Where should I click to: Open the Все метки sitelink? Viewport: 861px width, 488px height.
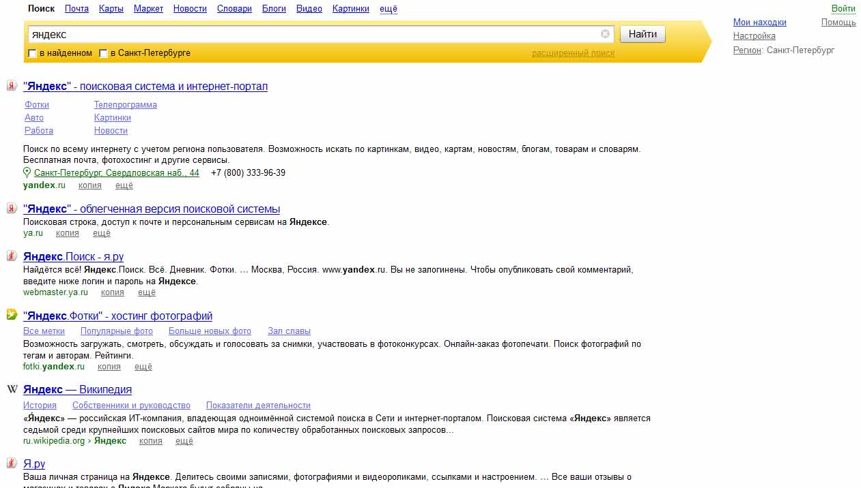(x=44, y=331)
